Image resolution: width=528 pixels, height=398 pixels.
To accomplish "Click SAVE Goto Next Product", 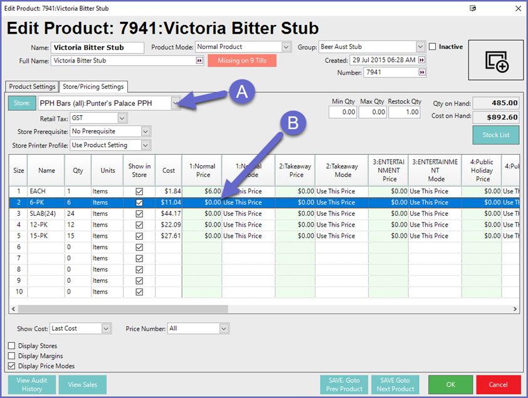I will pyautogui.click(x=395, y=385).
